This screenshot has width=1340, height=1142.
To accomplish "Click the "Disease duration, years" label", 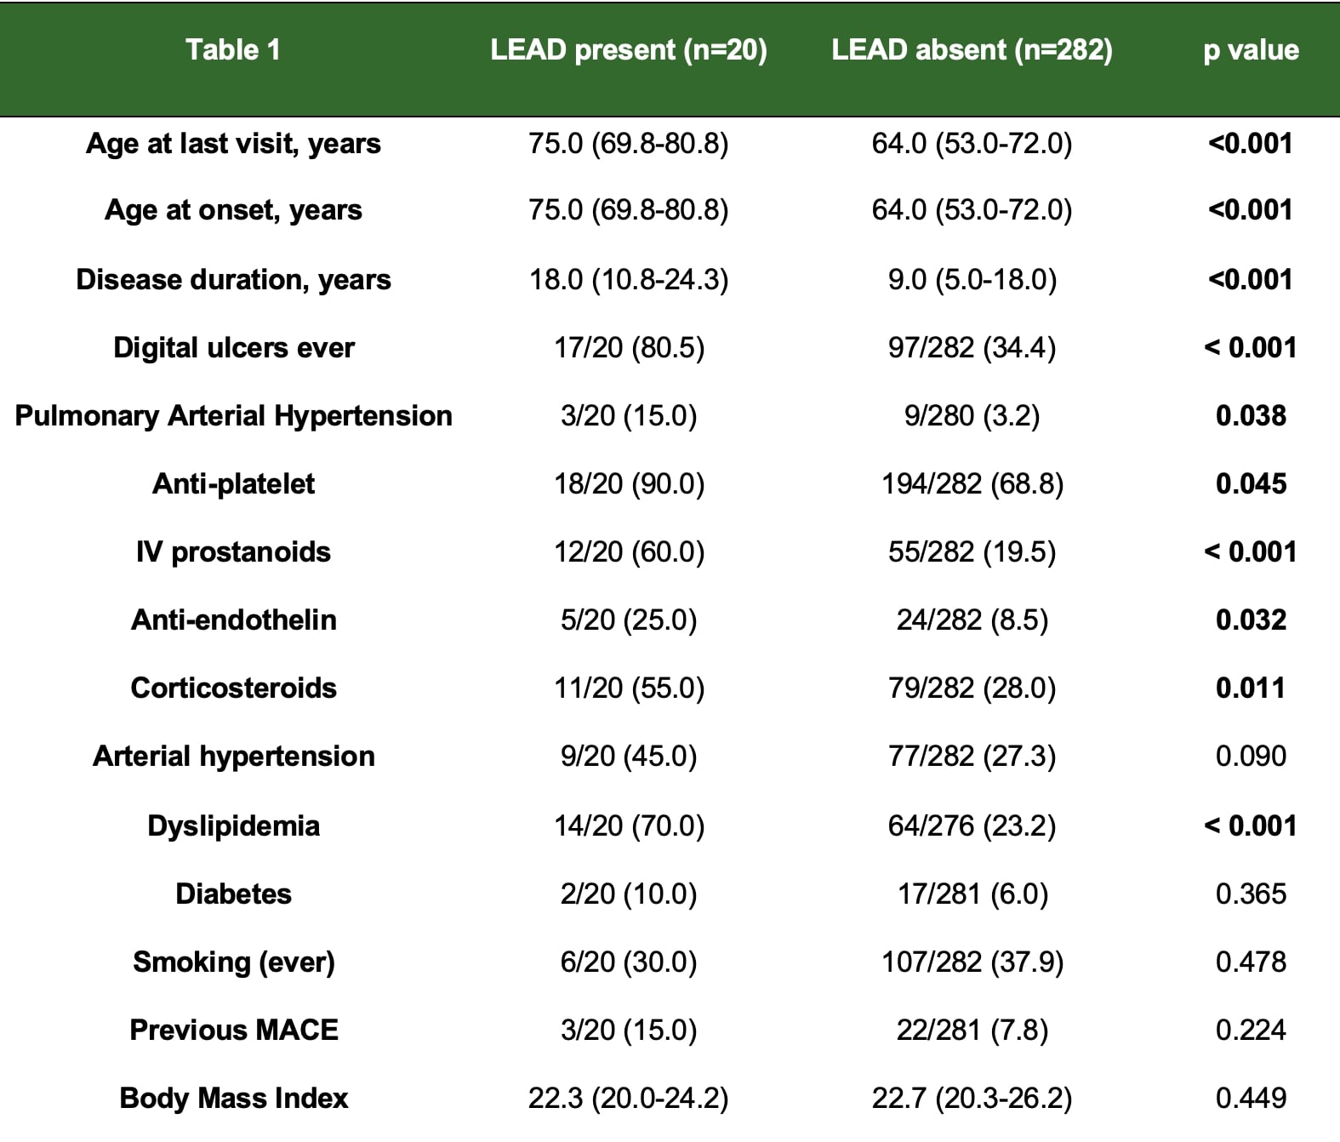I will [x=233, y=280].
